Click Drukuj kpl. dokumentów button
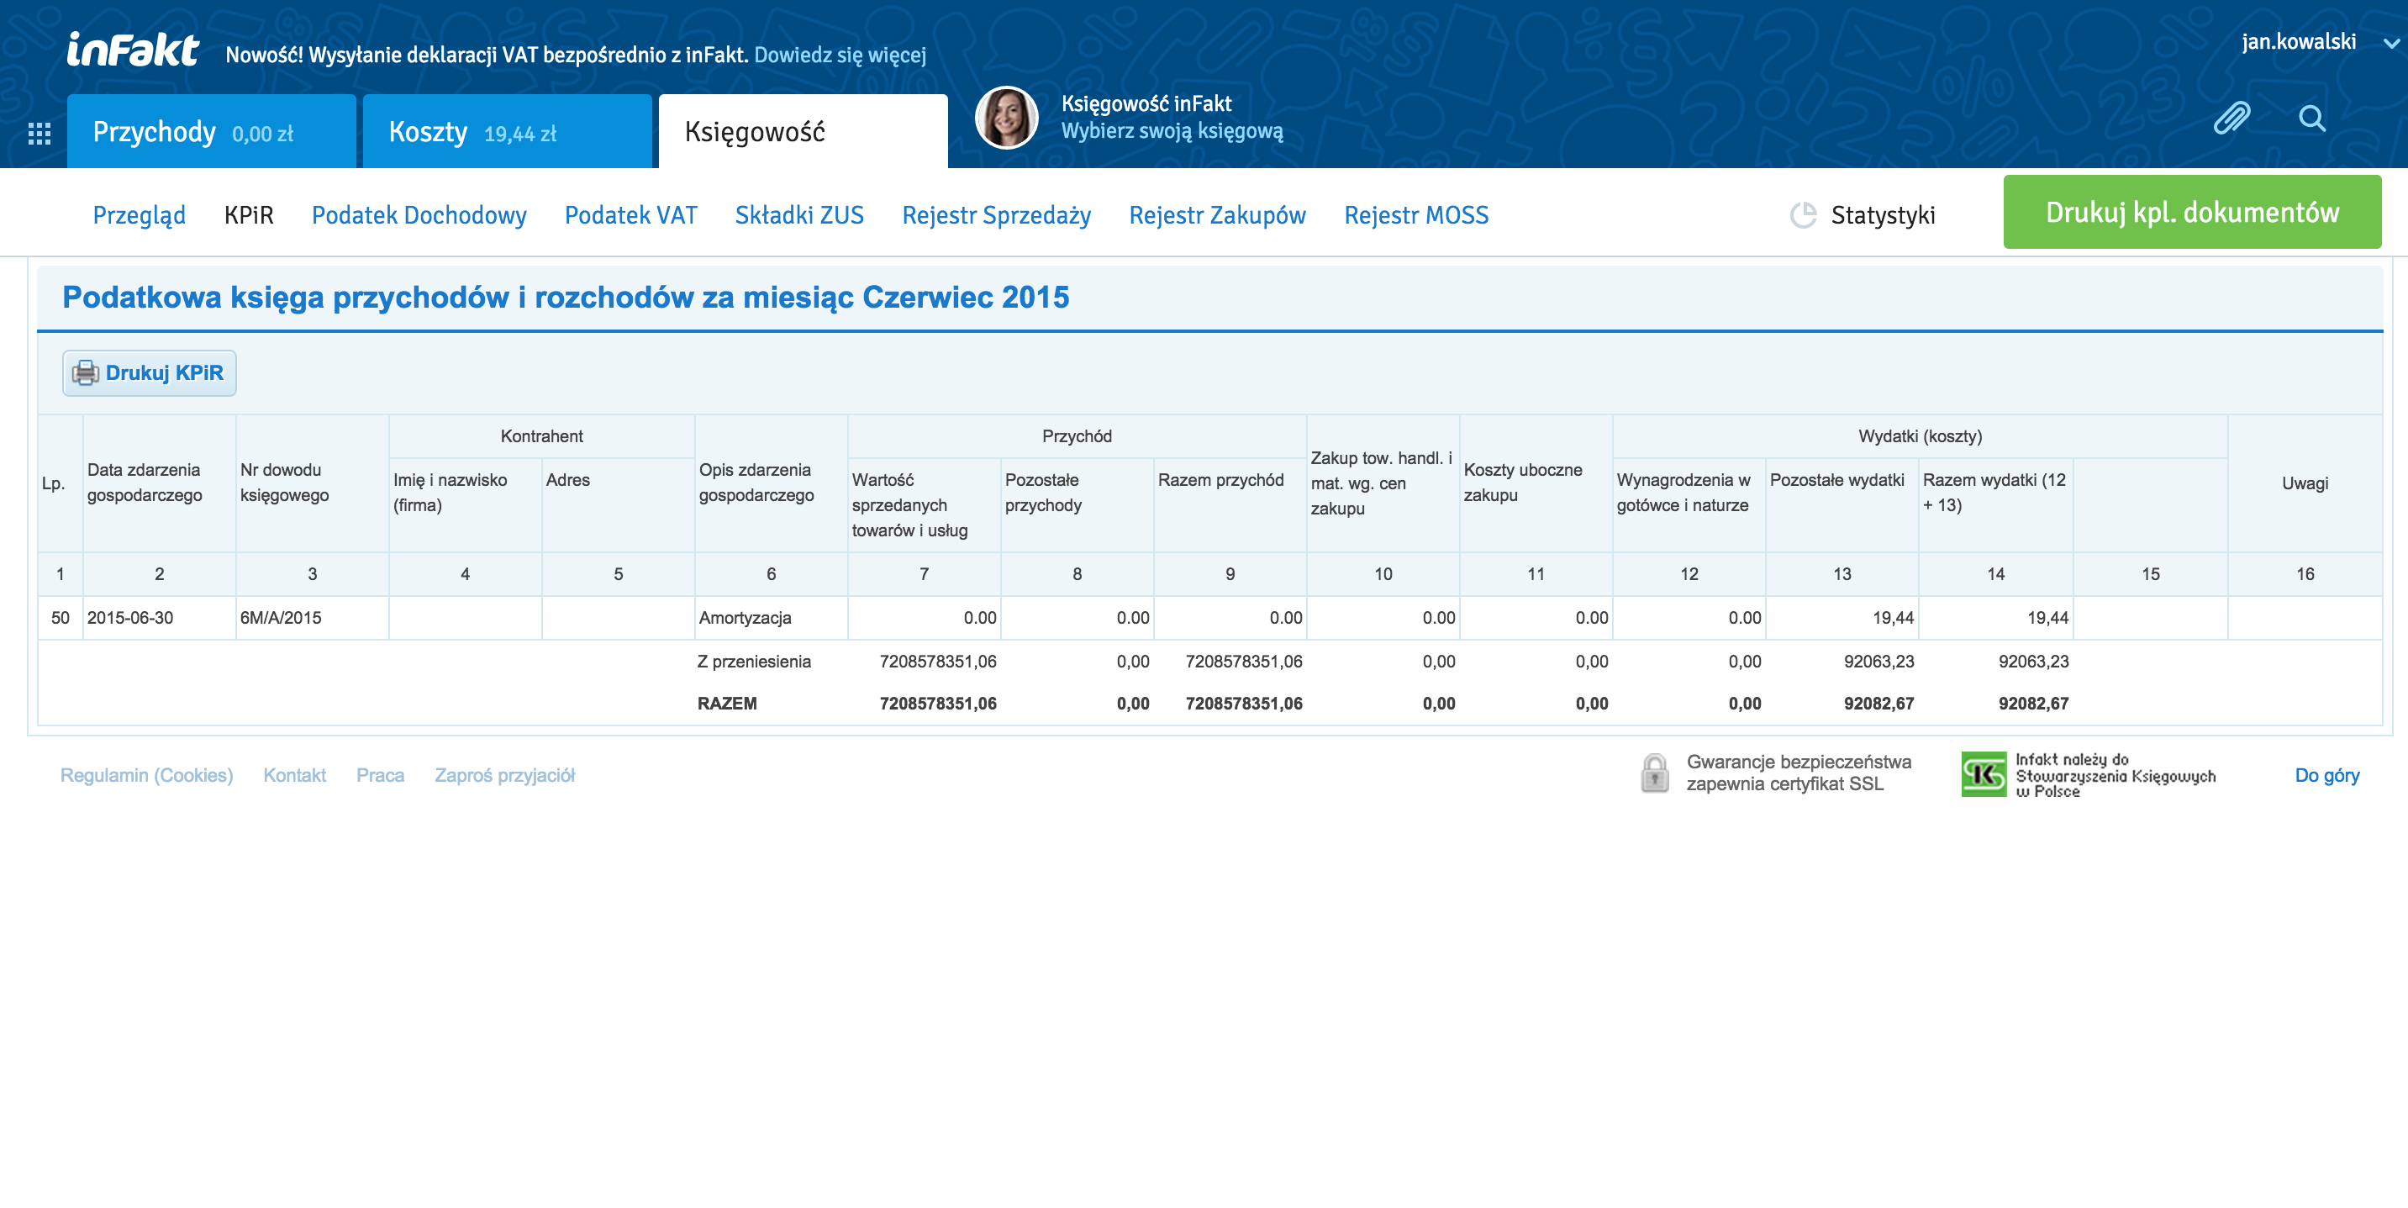The width and height of the screenshot is (2408, 1208). coord(2192,212)
